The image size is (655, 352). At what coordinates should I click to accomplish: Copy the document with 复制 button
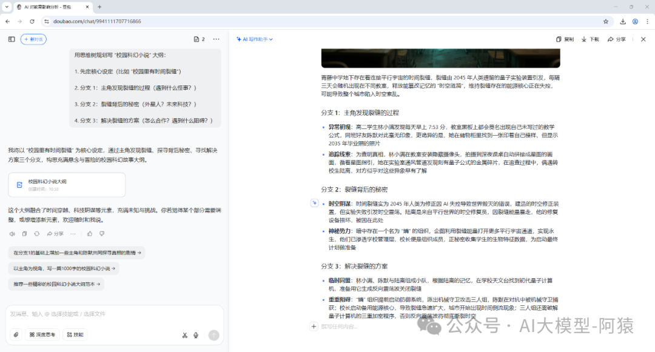click(x=565, y=39)
